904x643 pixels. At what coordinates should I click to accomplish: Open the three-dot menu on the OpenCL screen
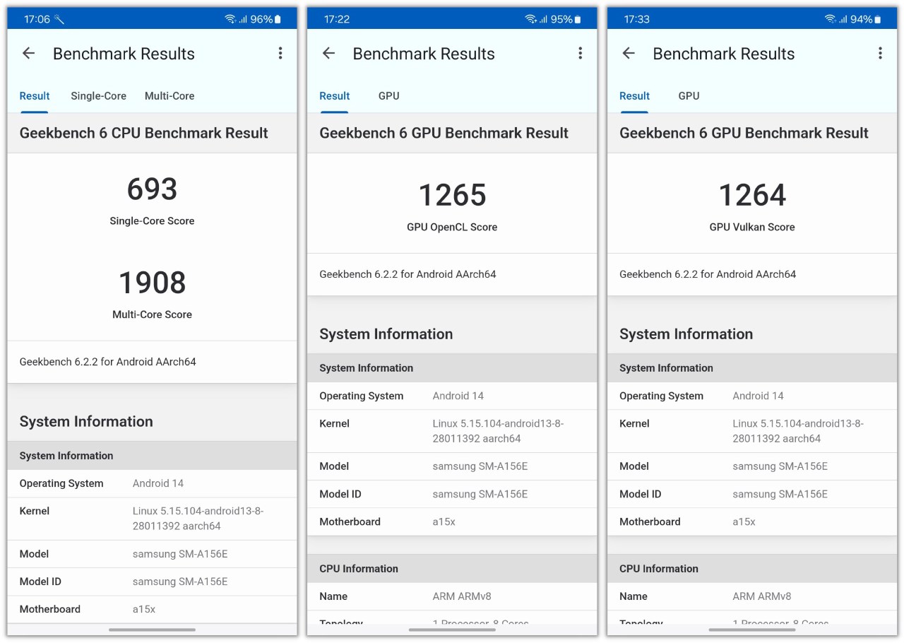tap(581, 53)
